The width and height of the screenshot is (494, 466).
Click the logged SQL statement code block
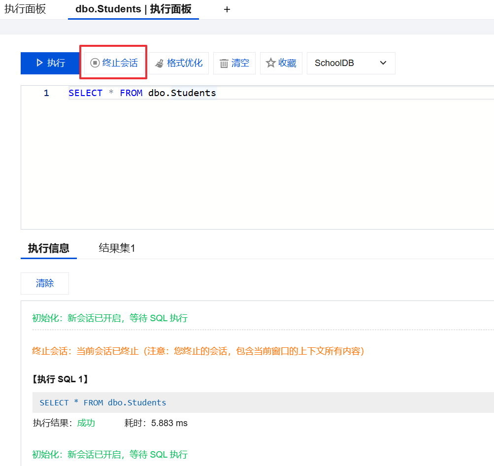coord(103,402)
